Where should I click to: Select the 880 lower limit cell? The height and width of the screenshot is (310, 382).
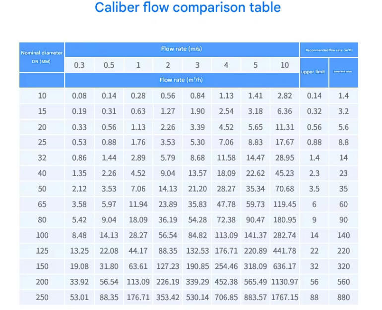pos(343,297)
